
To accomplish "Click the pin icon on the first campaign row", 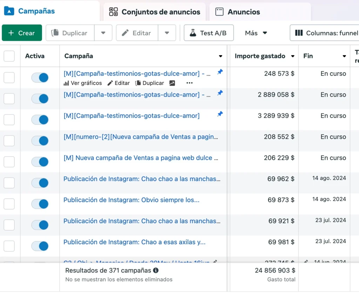I will (x=220, y=72).
